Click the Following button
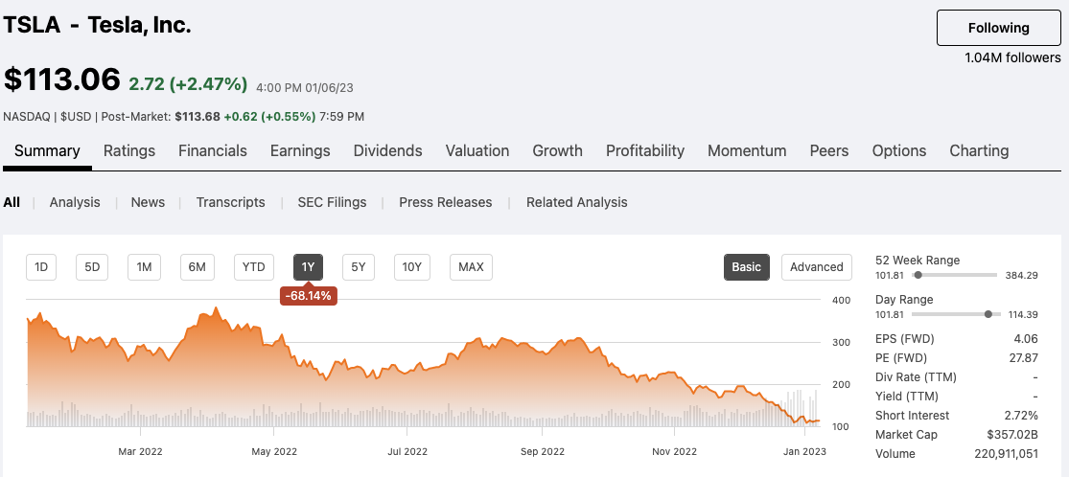The width and height of the screenshot is (1069, 477). point(999,28)
